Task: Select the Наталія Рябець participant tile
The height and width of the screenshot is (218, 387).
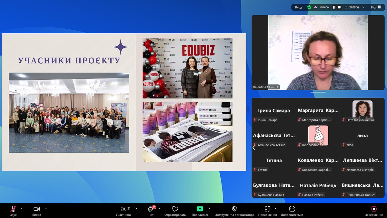Action: 318,185
